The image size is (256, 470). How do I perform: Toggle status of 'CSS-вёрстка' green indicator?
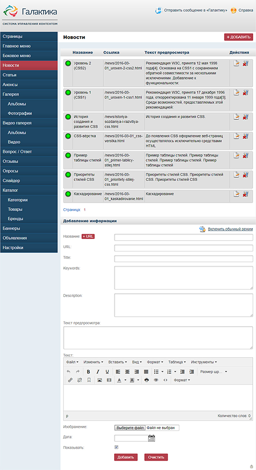coord(68,136)
